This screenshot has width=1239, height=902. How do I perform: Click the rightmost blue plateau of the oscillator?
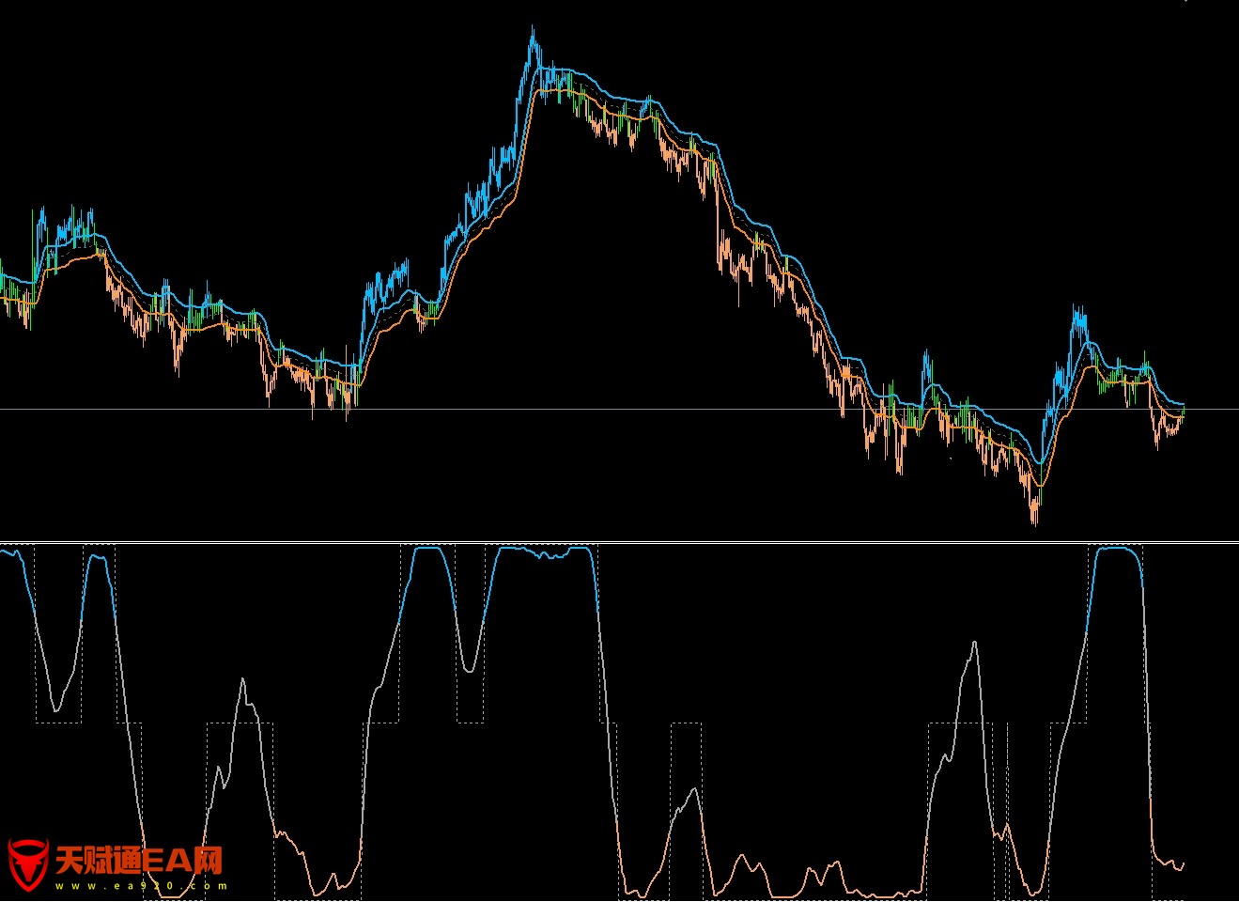coord(1116,549)
